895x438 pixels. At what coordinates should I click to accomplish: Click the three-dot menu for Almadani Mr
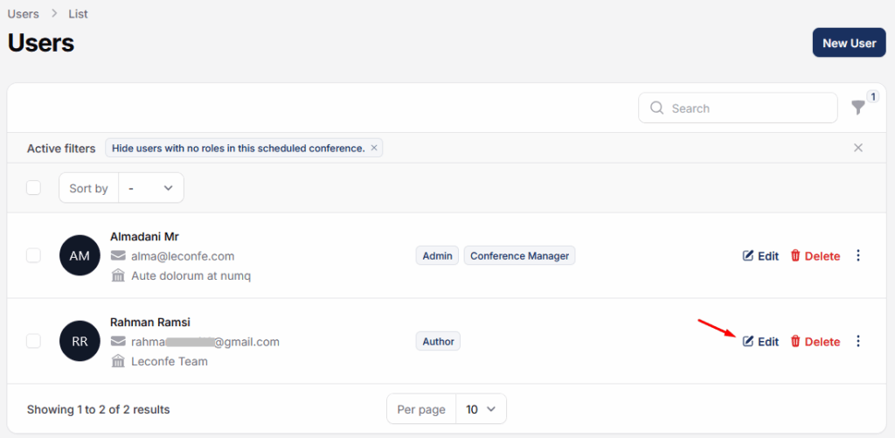click(858, 255)
